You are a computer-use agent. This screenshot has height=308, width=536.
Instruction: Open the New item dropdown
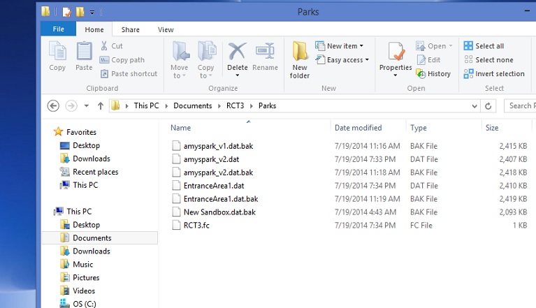(x=340, y=46)
